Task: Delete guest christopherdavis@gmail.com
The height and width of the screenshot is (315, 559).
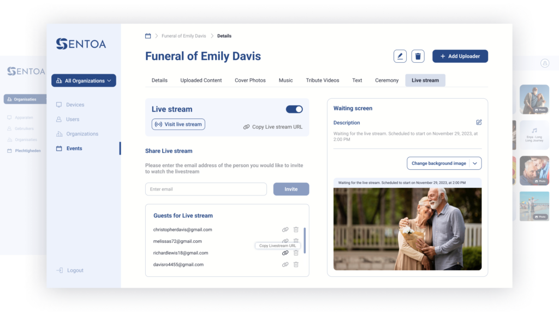Action: (x=296, y=229)
